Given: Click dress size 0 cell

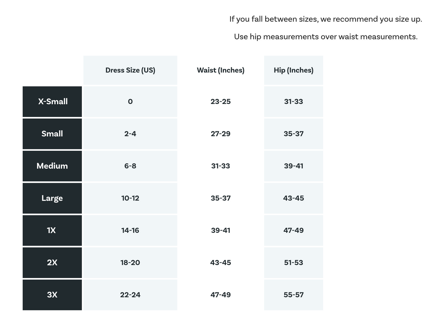Looking at the screenshot, I should (x=130, y=102).
